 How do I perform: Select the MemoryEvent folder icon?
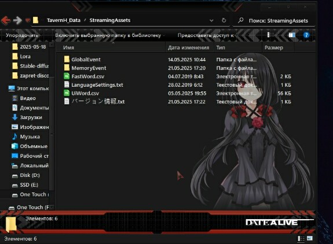67,68
